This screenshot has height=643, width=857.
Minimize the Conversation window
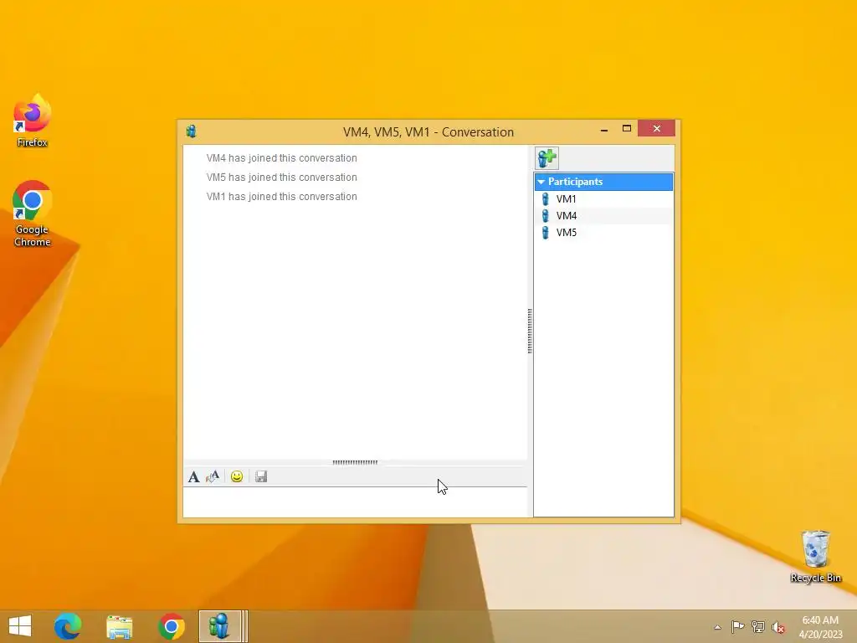tap(604, 129)
